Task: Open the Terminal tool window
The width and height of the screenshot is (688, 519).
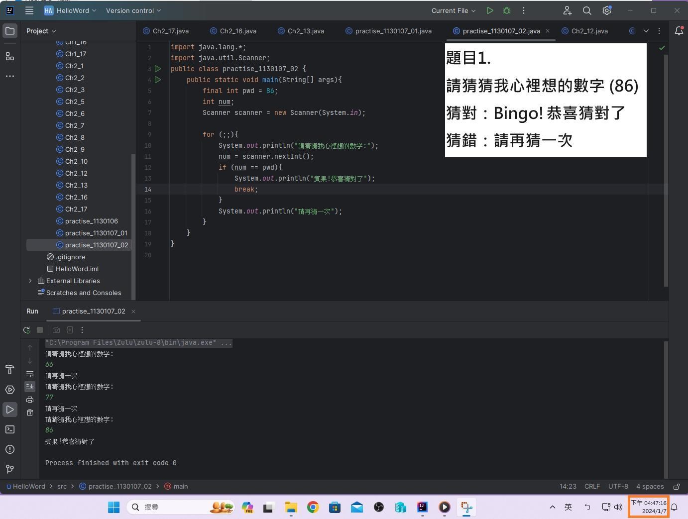Action: point(10,429)
